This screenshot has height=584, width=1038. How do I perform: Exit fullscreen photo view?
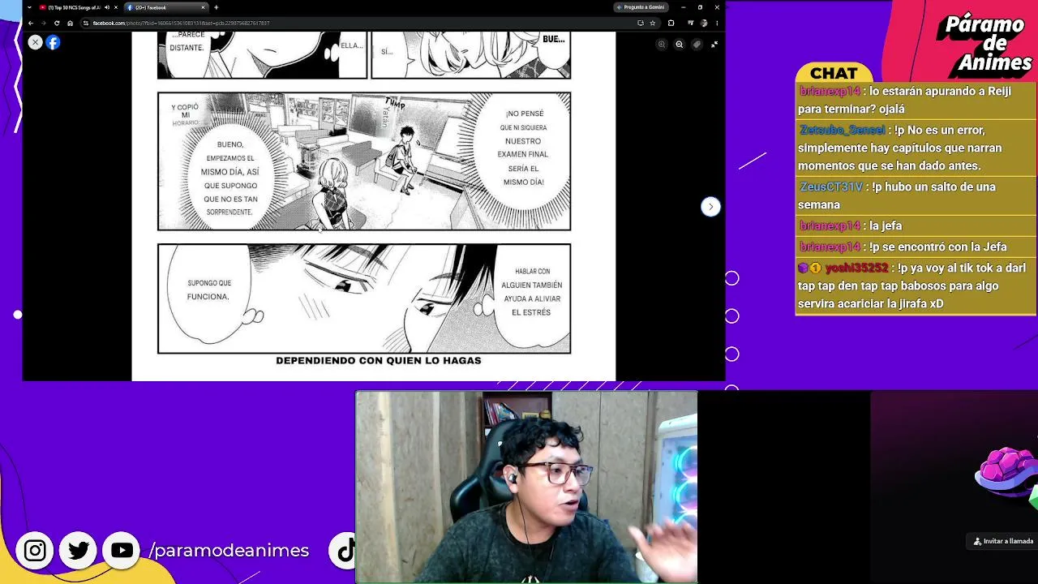coord(714,45)
